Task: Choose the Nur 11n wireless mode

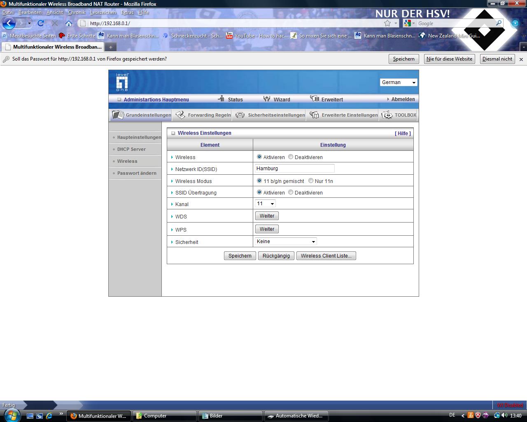Action: pos(311,181)
